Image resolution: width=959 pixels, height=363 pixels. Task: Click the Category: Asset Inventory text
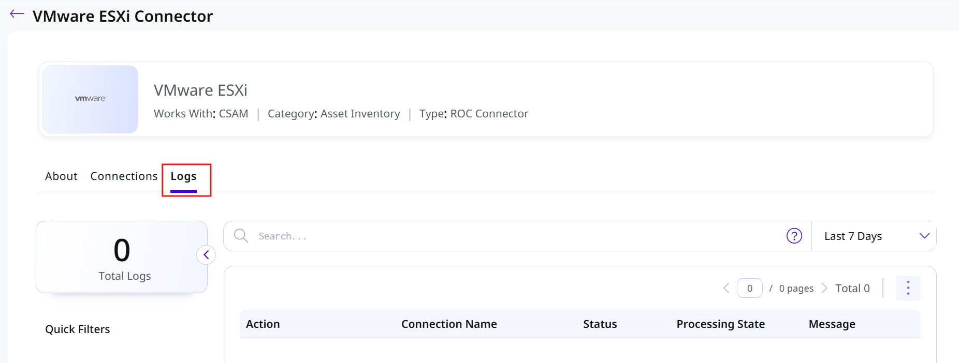[x=334, y=114]
